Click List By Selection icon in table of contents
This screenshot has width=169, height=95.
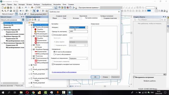click(x=35, y=20)
